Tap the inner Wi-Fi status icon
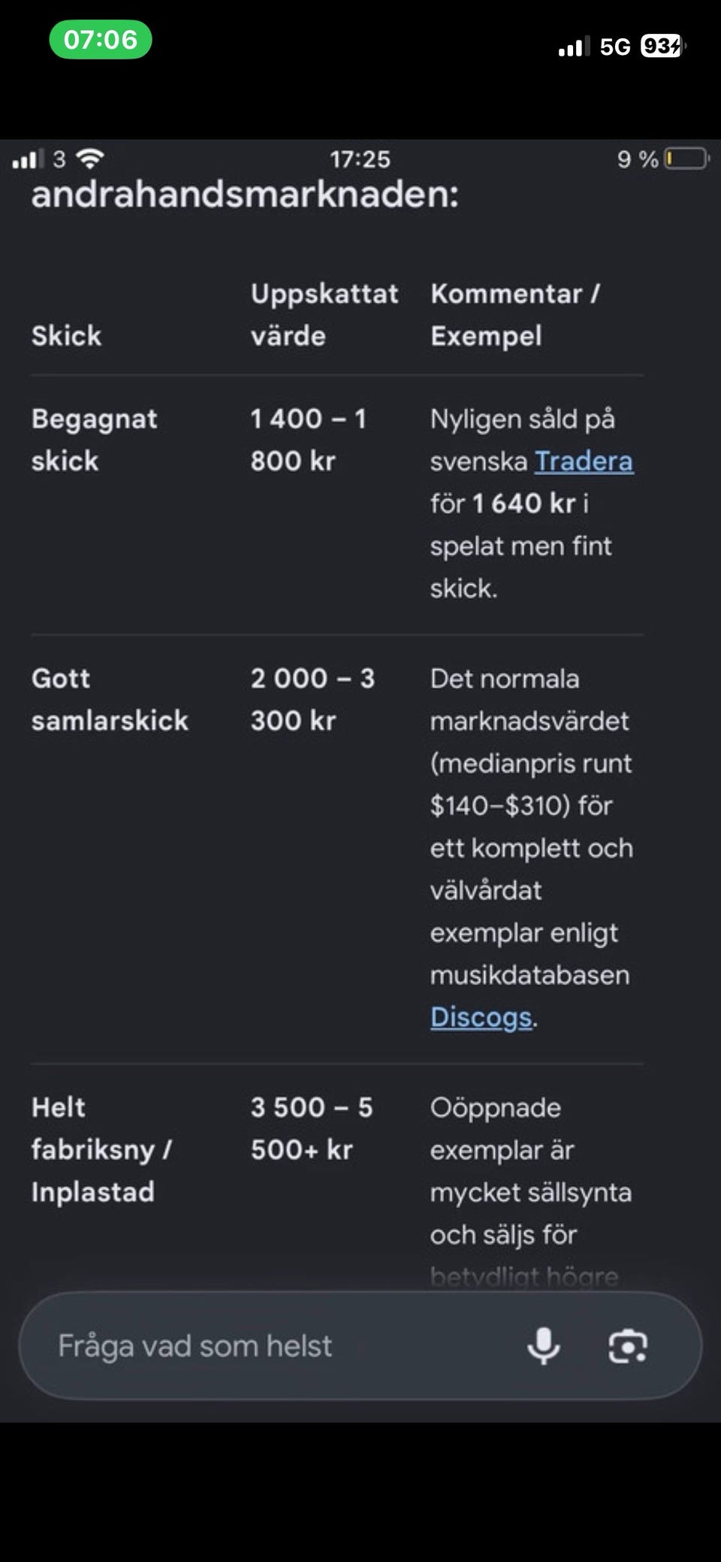The image size is (721, 1562). pos(90,159)
